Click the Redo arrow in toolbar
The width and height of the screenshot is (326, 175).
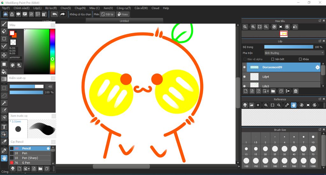pos(62,14)
